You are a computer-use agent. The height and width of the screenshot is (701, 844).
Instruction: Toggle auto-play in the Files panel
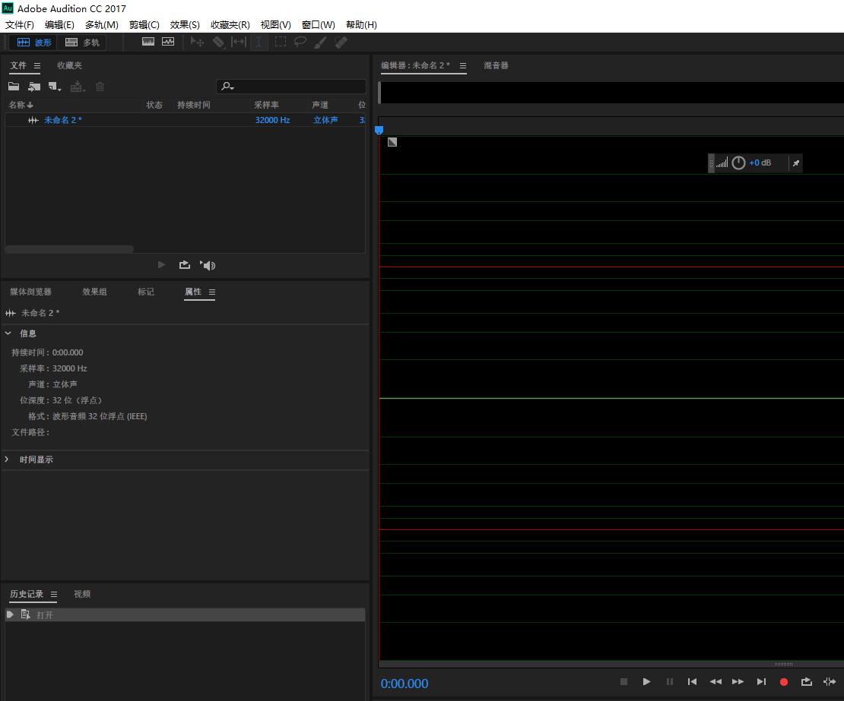[208, 265]
